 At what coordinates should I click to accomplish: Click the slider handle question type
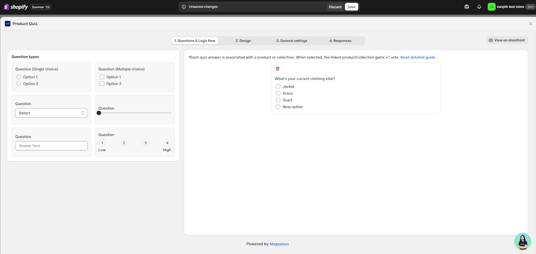pos(99,113)
